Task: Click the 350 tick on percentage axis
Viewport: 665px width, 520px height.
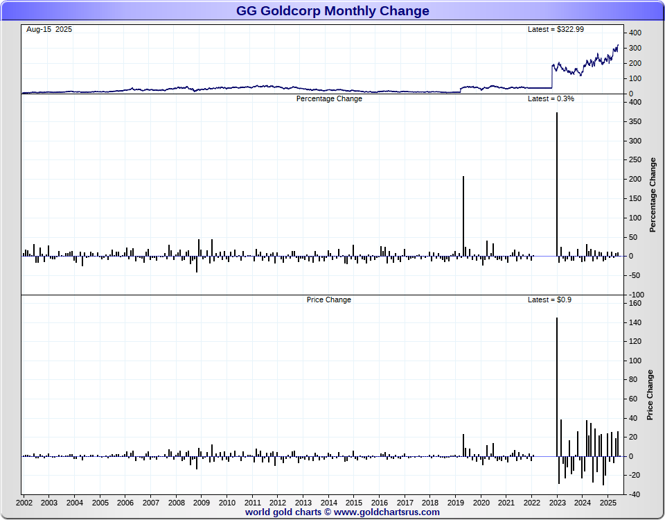Action: (635, 122)
